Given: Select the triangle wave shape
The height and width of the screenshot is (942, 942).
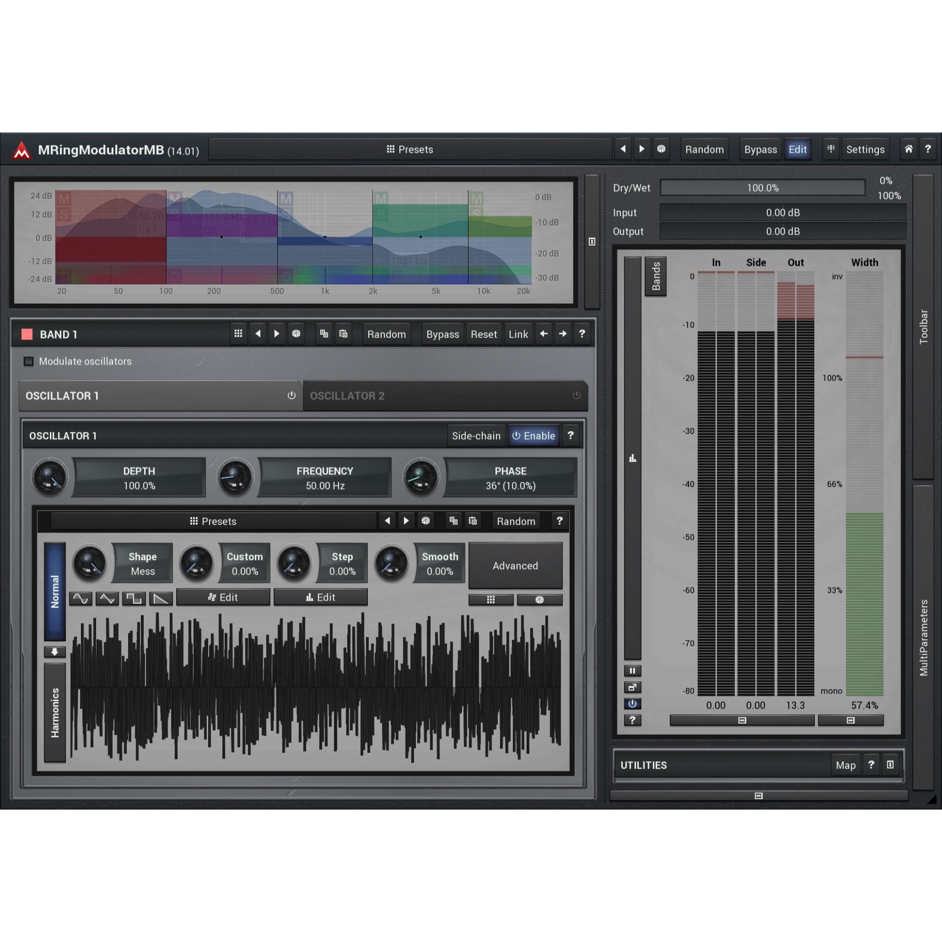Looking at the screenshot, I should tap(107, 599).
